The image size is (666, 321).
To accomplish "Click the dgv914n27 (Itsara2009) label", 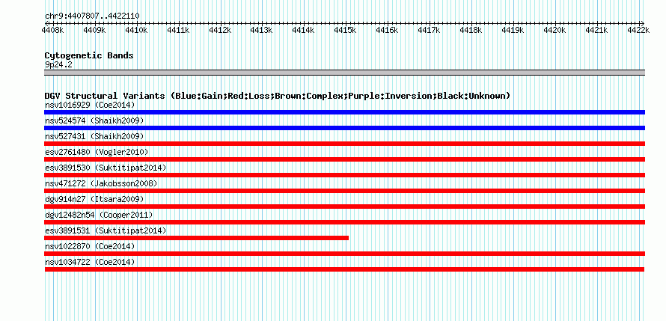I will click(x=94, y=199).
